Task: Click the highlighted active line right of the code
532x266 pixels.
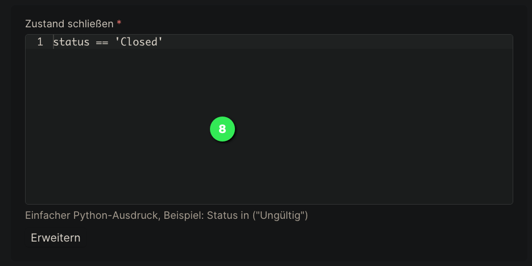Action: click(x=337, y=41)
